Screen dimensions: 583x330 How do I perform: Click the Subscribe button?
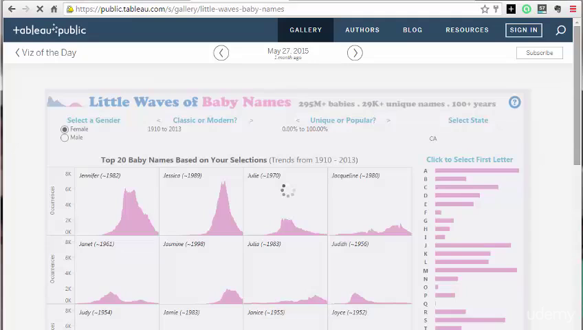coord(540,53)
